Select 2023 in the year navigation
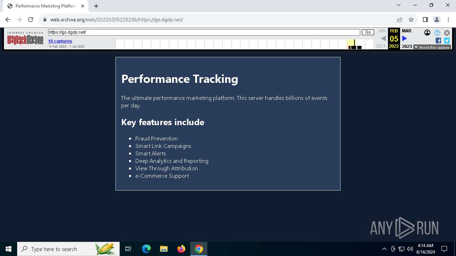This screenshot has width=456, height=256. tap(407, 46)
